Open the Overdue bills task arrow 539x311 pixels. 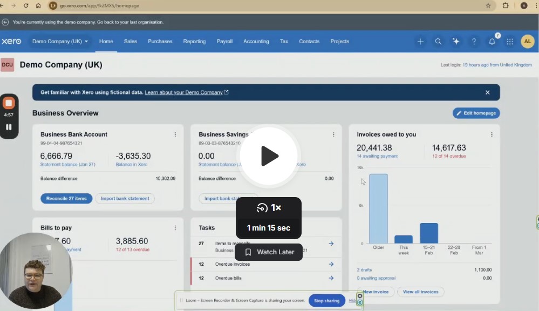[x=331, y=278]
